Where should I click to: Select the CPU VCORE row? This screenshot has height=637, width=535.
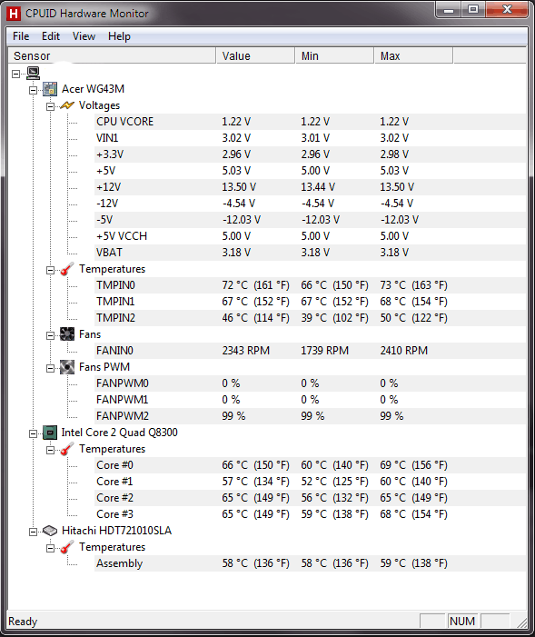pyautogui.click(x=311, y=122)
